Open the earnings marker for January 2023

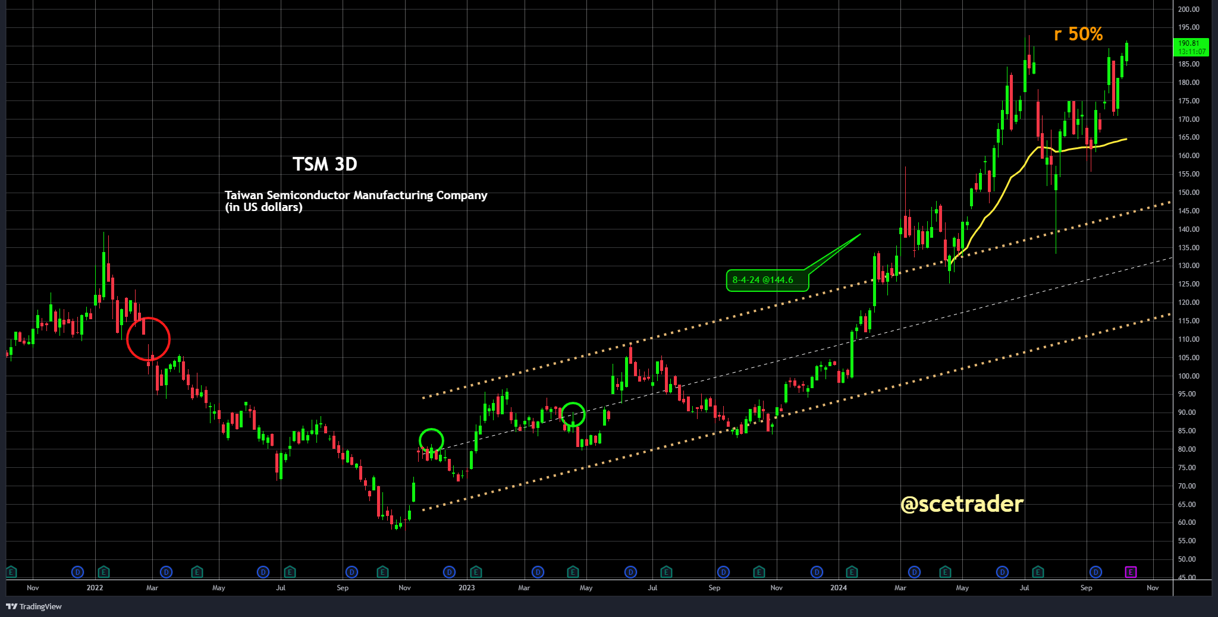[476, 572]
